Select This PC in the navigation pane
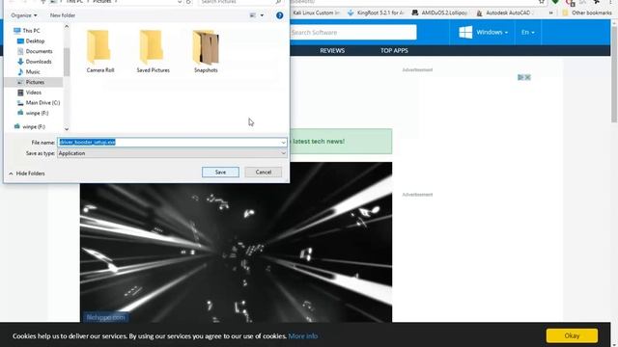 [x=31, y=31]
